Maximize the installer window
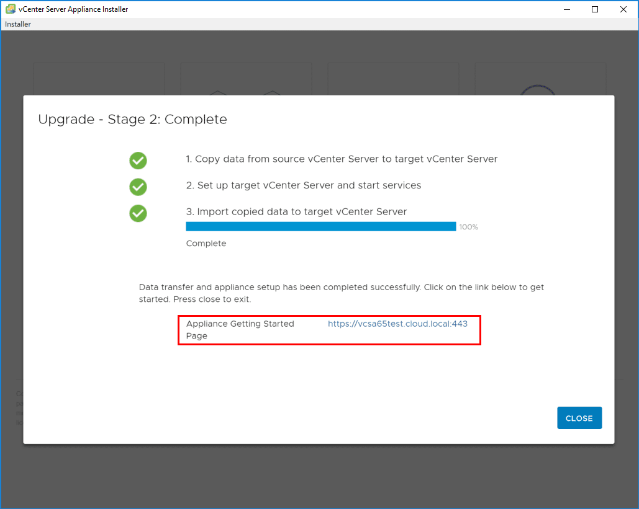This screenshot has height=509, width=639. point(595,9)
